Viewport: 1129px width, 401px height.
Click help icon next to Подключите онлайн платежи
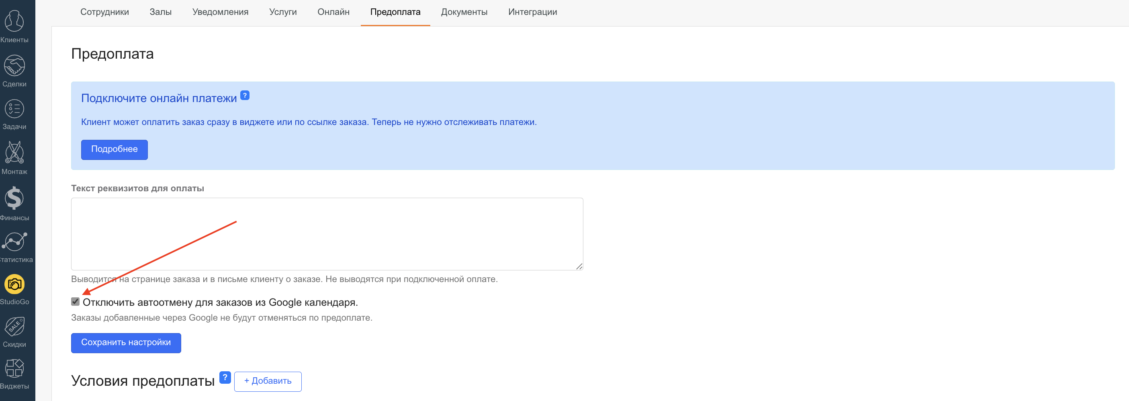pos(245,95)
